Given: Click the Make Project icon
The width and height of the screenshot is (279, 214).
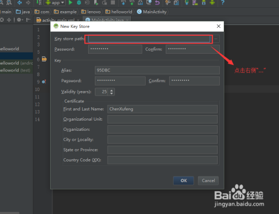Looking at the screenshot, I should (39, 2).
